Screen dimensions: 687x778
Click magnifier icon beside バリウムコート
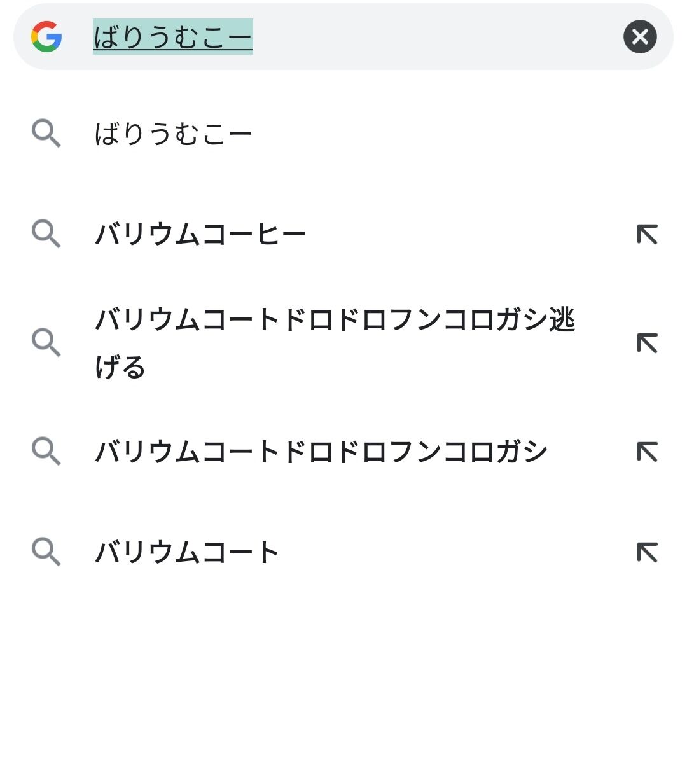[46, 552]
